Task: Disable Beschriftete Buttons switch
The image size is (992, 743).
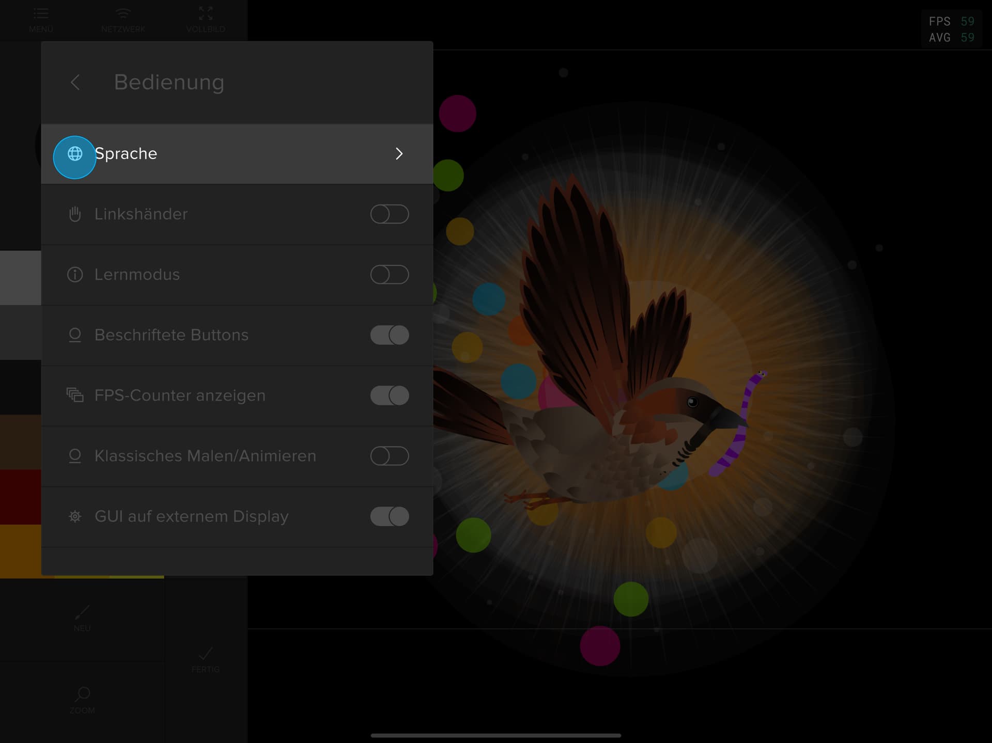Action: pyautogui.click(x=390, y=335)
